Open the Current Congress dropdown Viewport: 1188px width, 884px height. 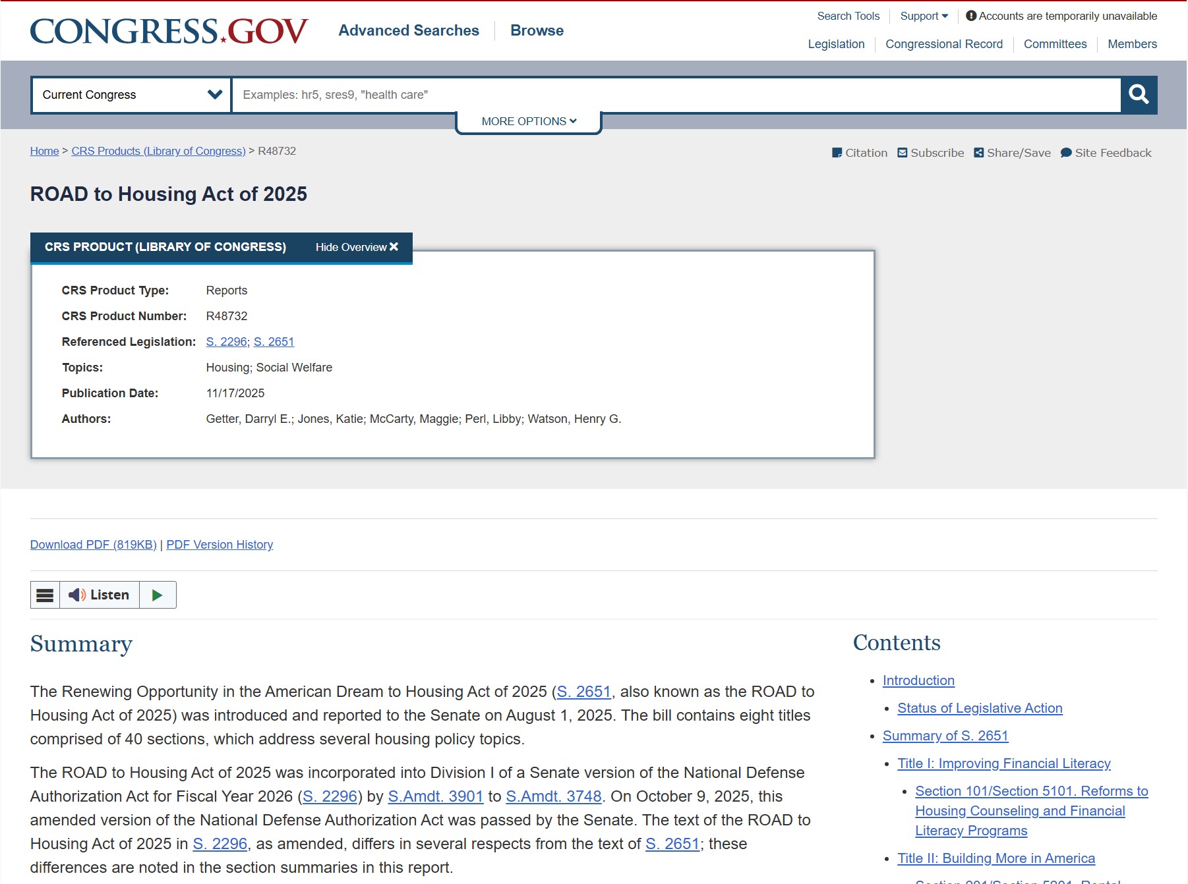(x=131, y=95)
